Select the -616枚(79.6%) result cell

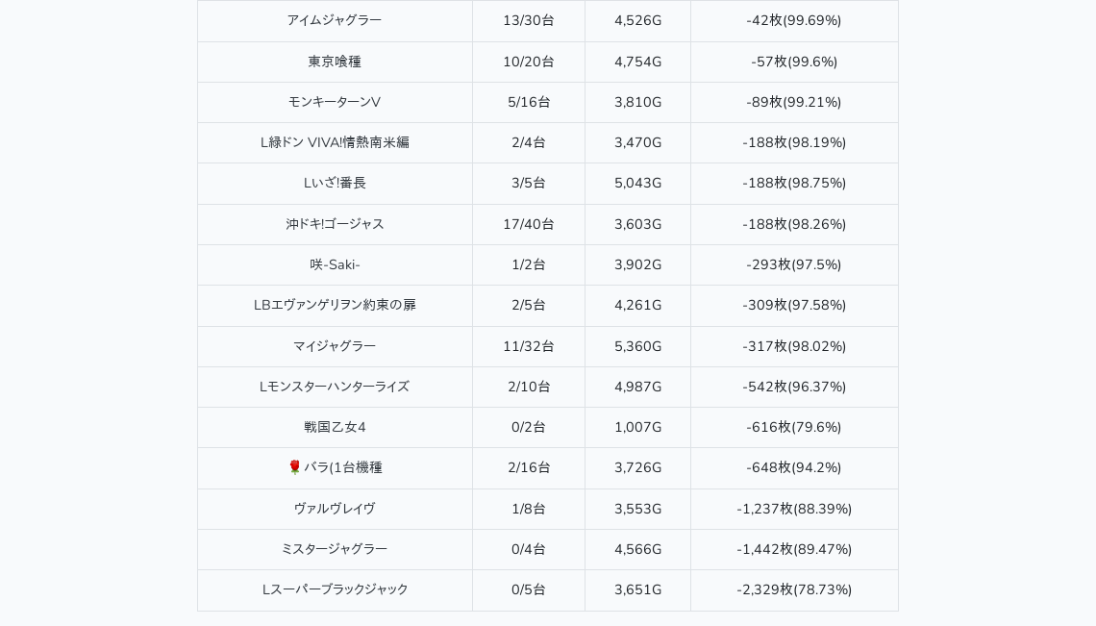[794, 427]
